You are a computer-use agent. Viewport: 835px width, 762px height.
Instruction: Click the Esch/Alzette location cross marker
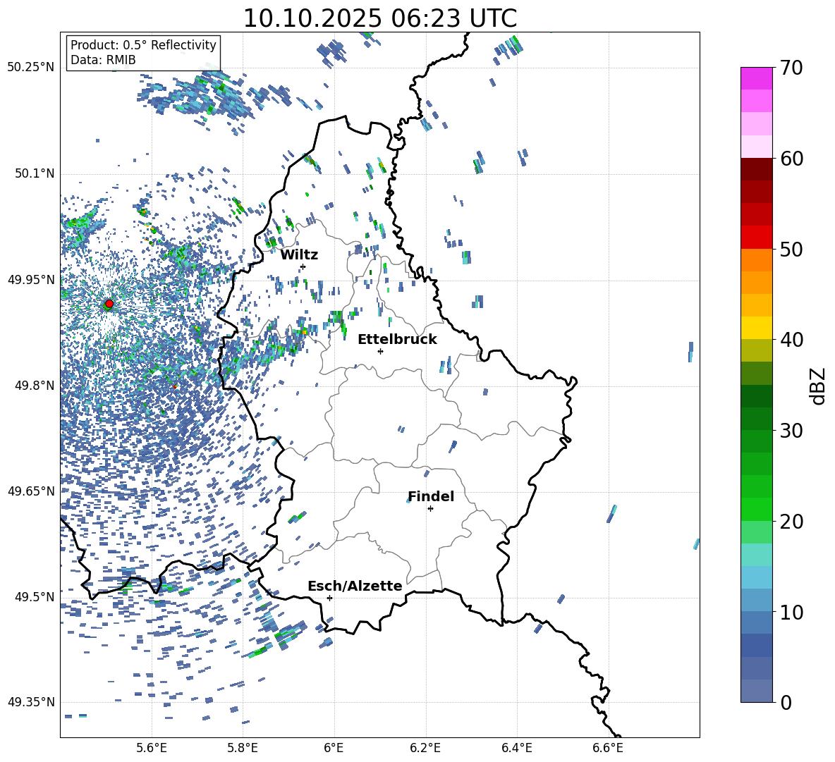point(329,598)
